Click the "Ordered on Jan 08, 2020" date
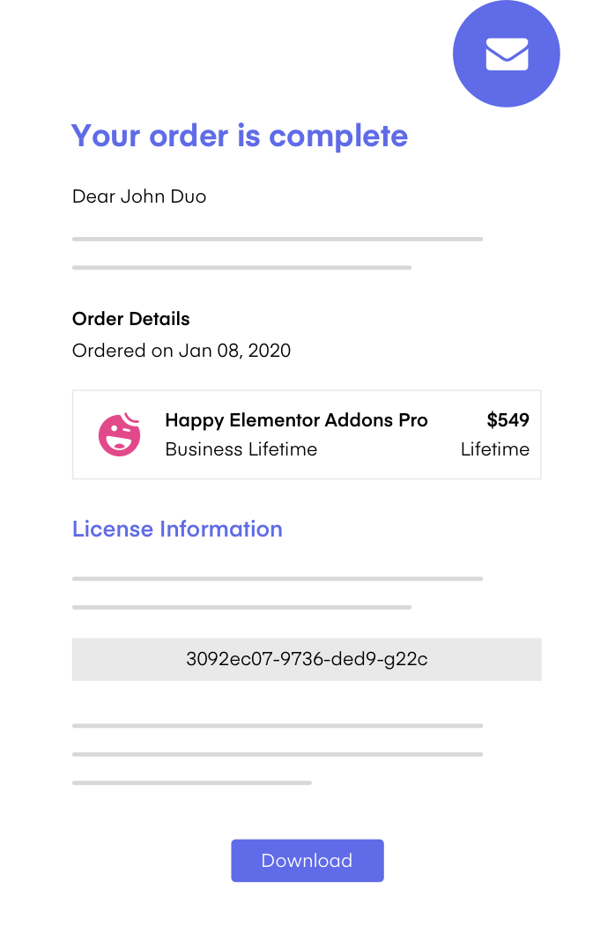Viewport: 615px width, 948px height. coord(182,351)
